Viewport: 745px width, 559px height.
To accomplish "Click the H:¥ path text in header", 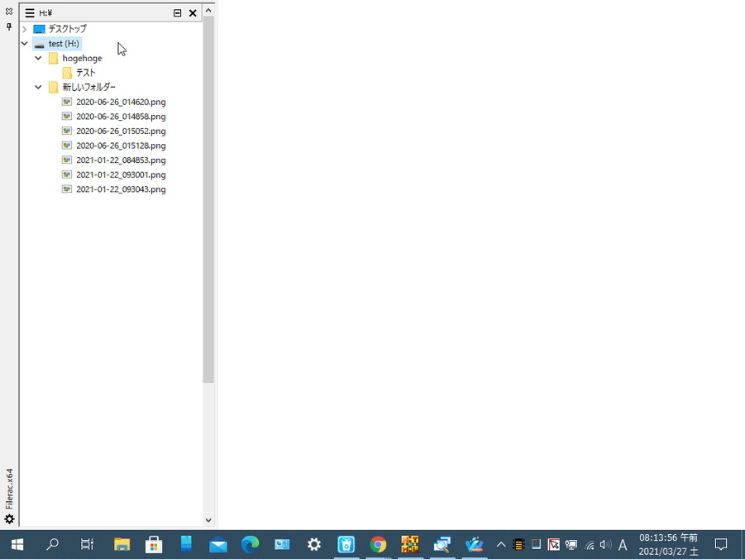I will pos(45,13).
